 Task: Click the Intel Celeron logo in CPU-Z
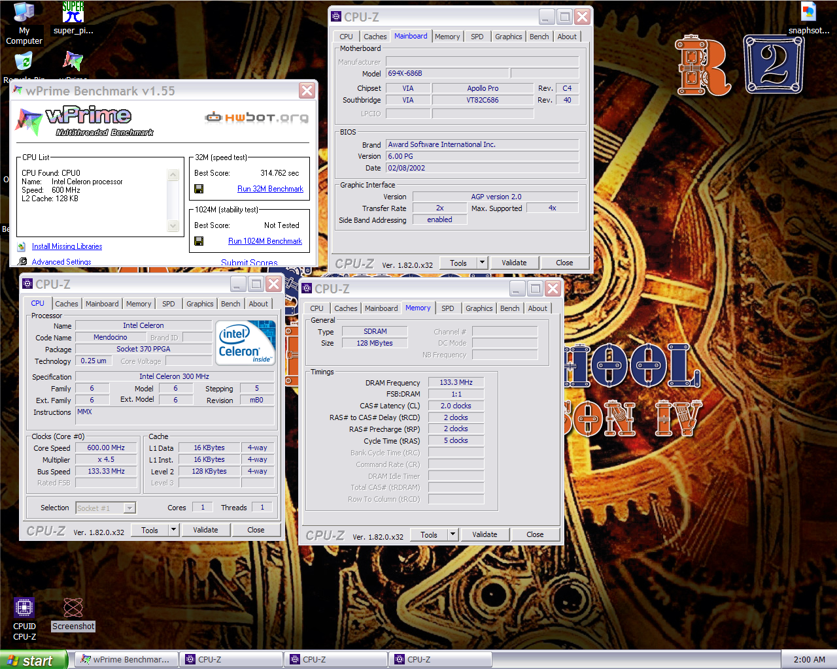245,342
